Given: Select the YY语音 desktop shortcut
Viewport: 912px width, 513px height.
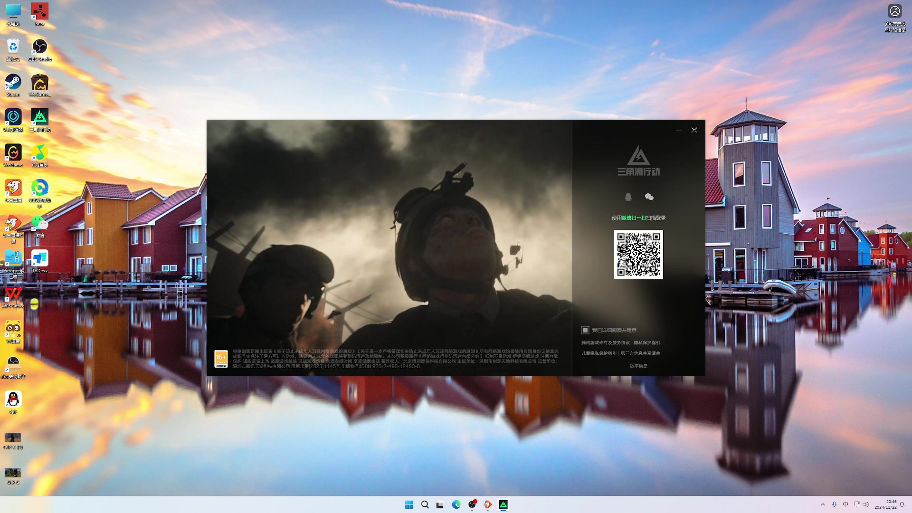Looking at the screenshot, I should (13, 332).
